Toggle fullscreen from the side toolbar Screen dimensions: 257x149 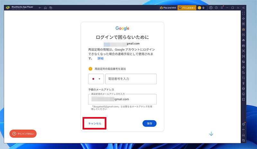click(x=244, y=13)
